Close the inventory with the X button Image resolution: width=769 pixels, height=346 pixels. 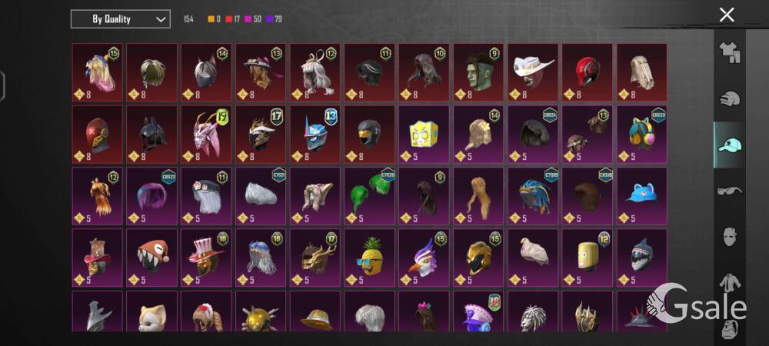(727, 15)
